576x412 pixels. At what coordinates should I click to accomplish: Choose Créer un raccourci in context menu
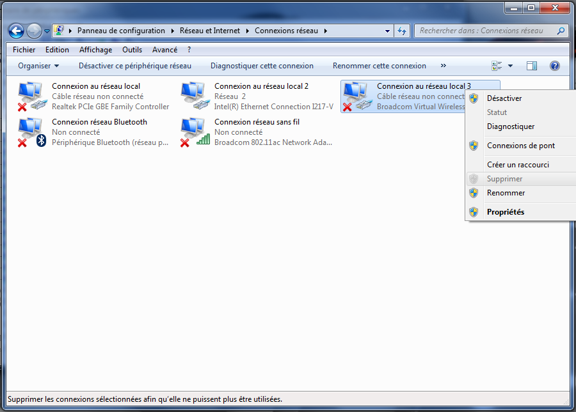pos(521,165)
